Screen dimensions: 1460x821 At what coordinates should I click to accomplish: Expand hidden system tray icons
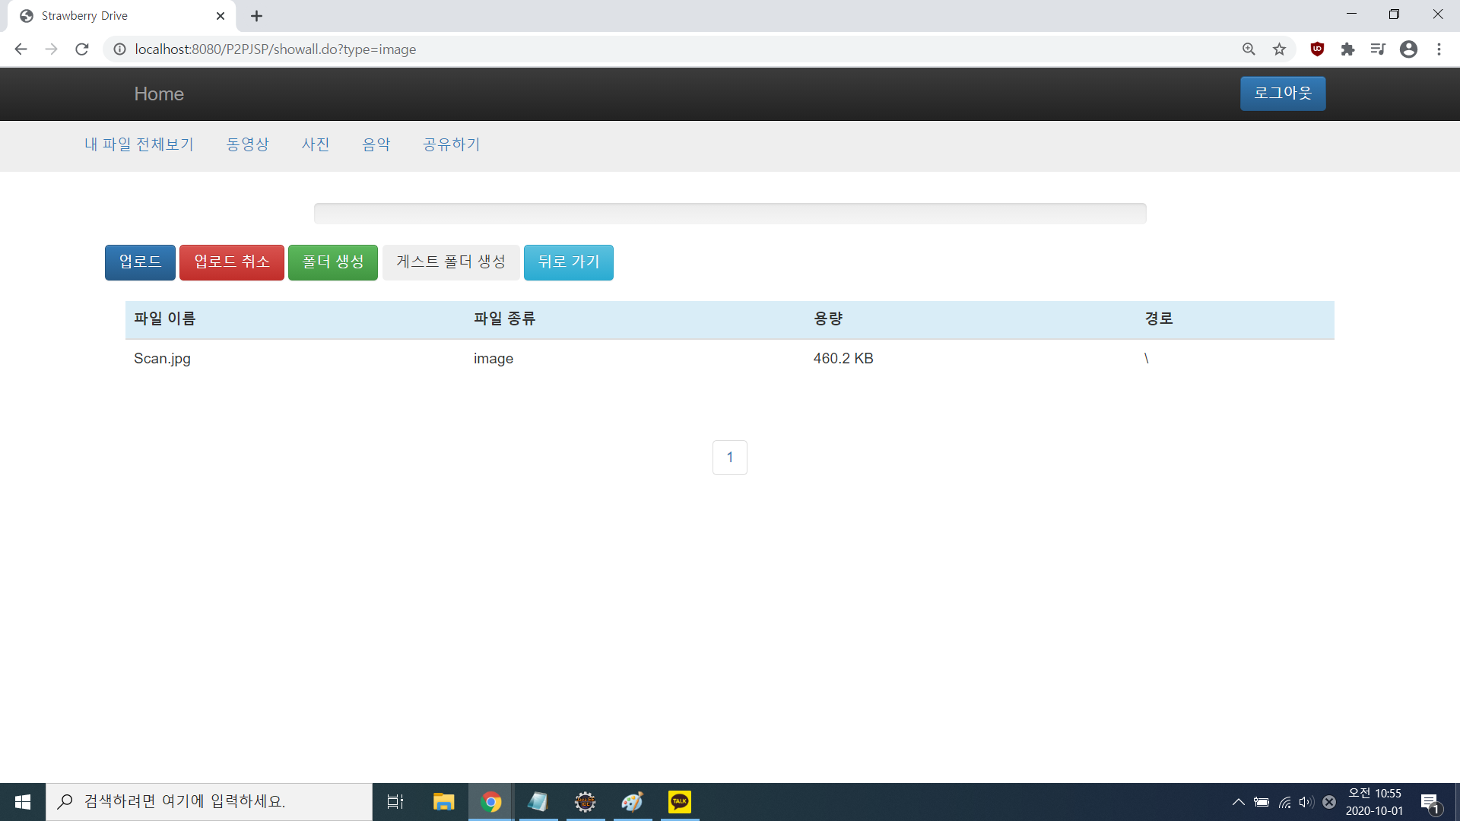point(1238,801)
